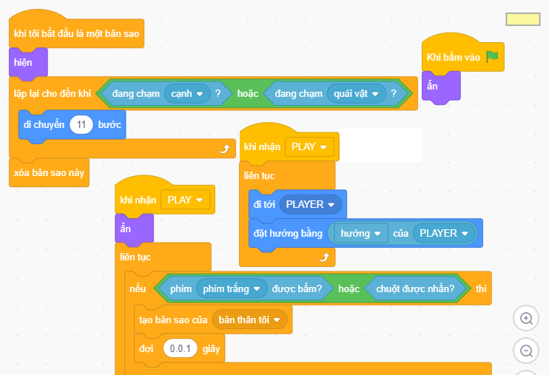This screenshot has width=549, height=375.
Task: Open the "hướng" property dropdown
Action: point(360,233)
